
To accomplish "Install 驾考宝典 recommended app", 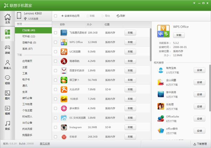I will click(x=199, y=70).
